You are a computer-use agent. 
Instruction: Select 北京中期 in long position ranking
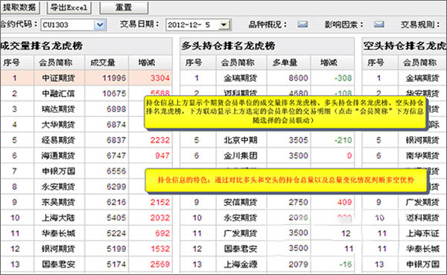coord(241,140)
